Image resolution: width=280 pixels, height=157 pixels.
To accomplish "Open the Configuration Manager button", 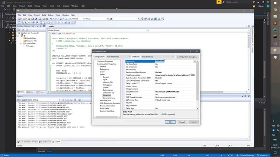I will tap(187, 57).
